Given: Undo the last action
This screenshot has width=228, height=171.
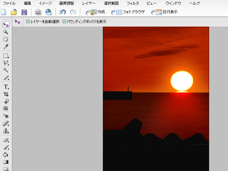Looking at the screenshot, I should pyautogui.click(x=63, y=12).
